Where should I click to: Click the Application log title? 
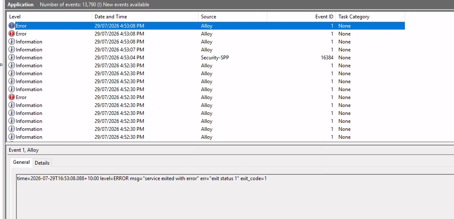pos(20,4)
